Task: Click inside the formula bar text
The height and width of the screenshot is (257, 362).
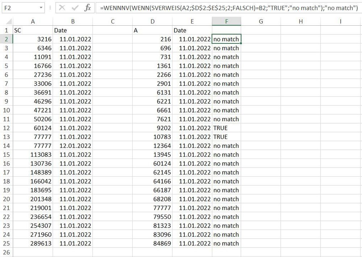Action: coord(229,8)
